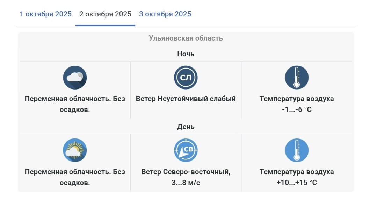377x199 pixels.
Task: Switch to the 1 октября 2025 tab
Action: [x=45, y=14]
